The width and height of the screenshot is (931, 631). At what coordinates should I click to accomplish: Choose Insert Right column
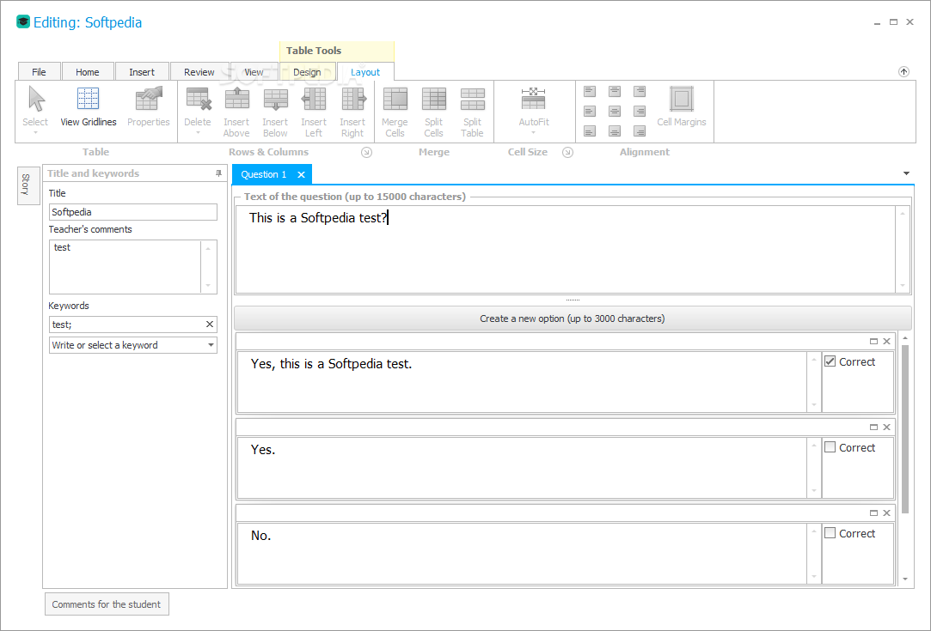[x=352, y=112]
